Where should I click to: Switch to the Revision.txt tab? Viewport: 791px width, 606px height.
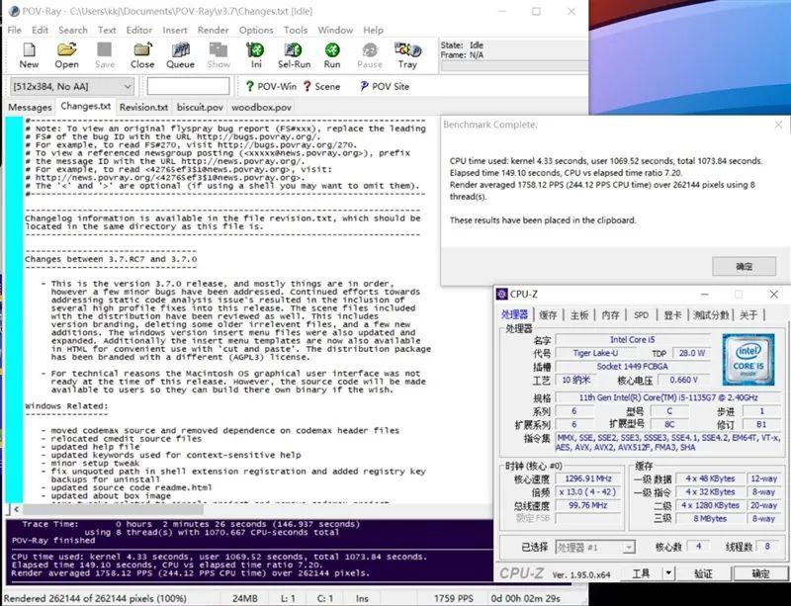pos(143,108)
